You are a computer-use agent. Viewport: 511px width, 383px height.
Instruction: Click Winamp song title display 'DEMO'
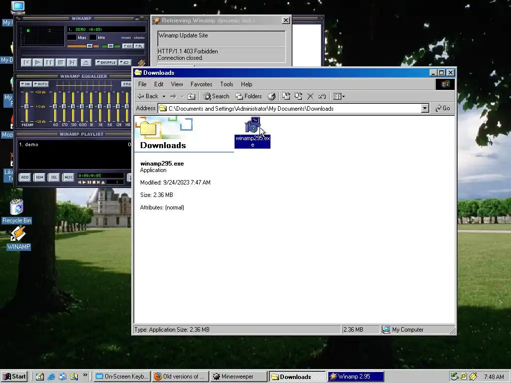[106, 29]
